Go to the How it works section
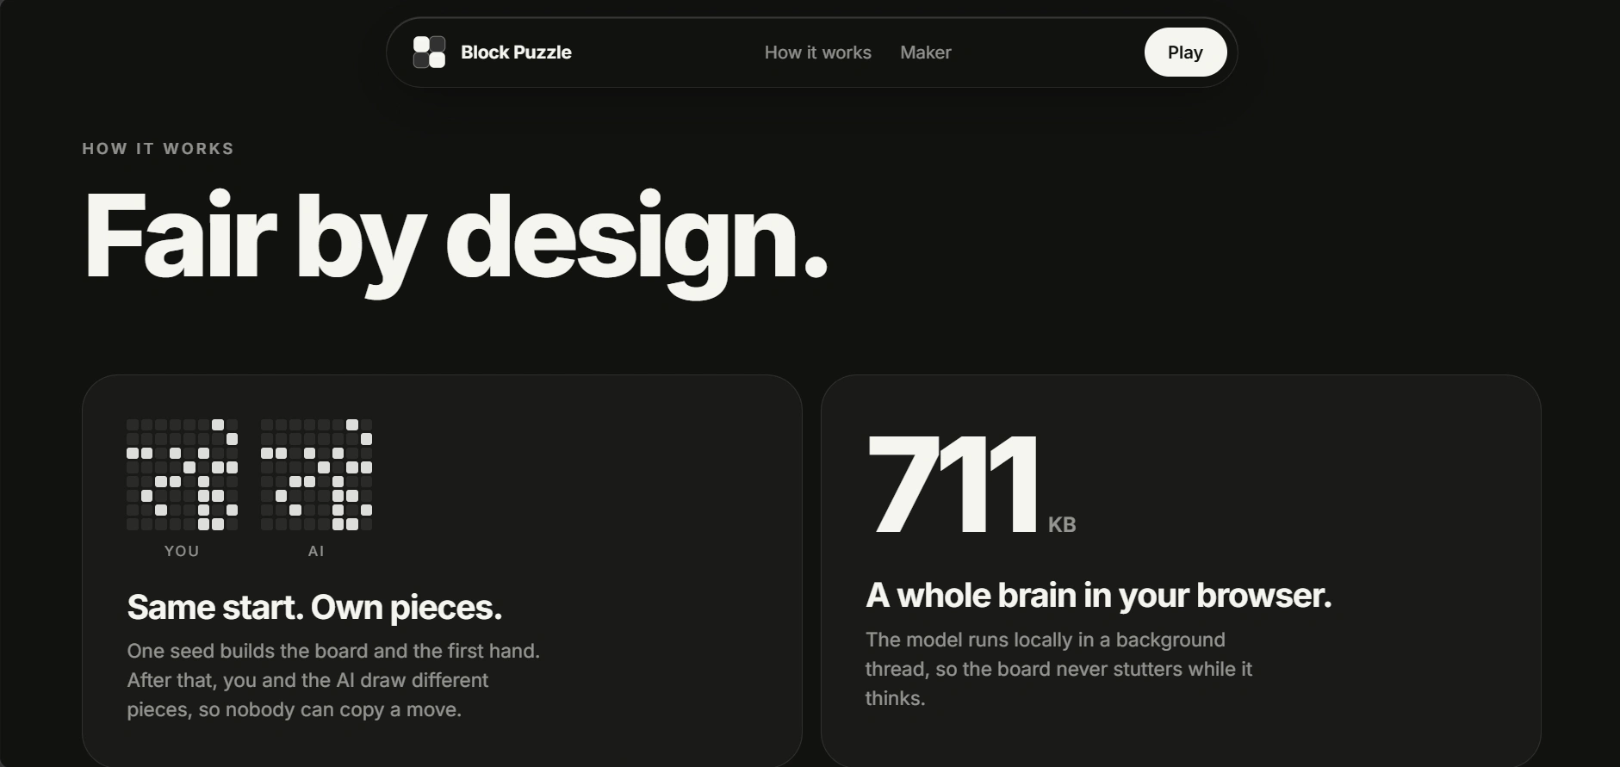Image resolution: width=1620 pixels, height=767 pixels. click(817, 53)
